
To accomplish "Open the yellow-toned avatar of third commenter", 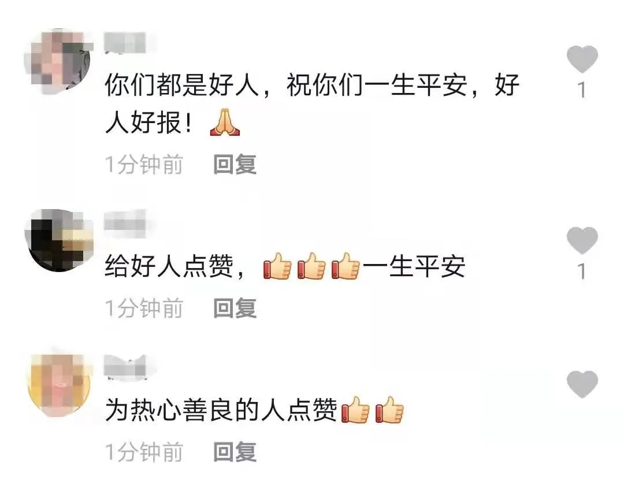I will (x=60, y=384).
